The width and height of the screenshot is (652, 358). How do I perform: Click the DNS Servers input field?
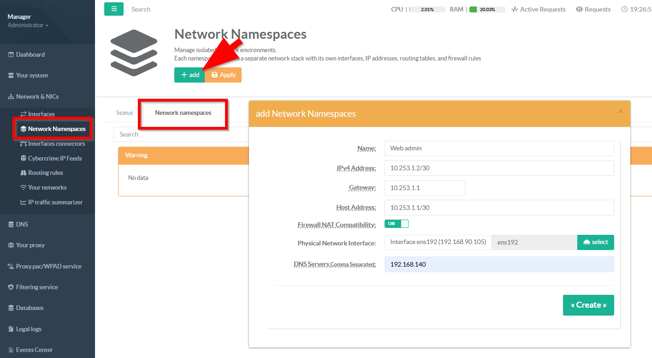tap(499, 264)
